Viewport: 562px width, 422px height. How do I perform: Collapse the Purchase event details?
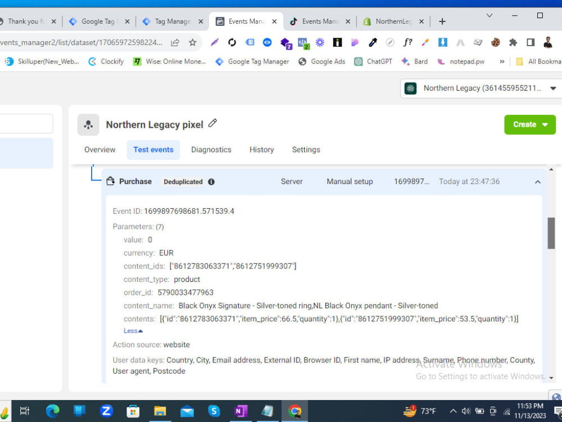[538, 182]
